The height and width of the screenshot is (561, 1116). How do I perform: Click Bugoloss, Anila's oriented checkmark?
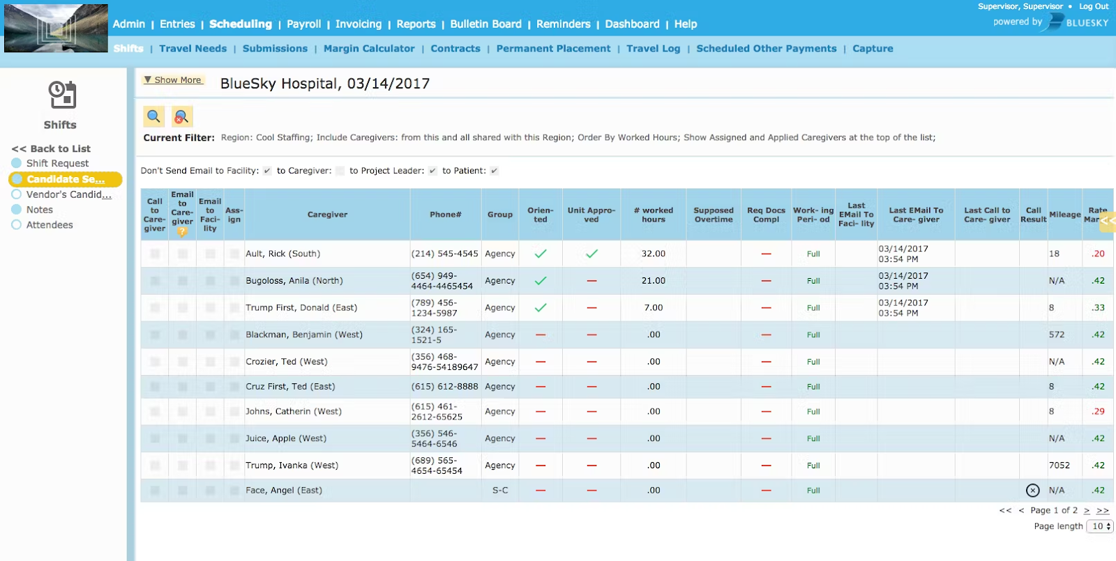[541, 281]
